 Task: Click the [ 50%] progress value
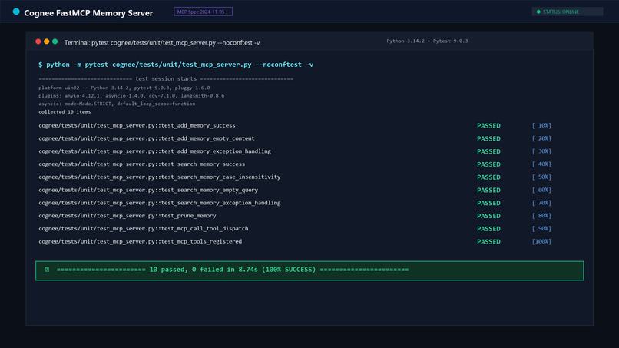(541, 177)
